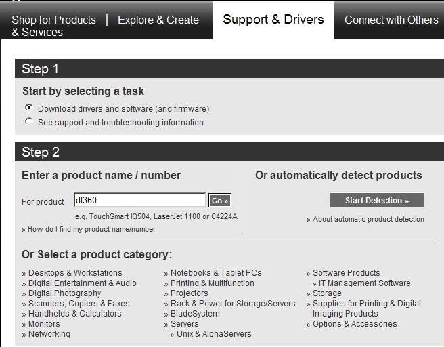Open Explore & Create tab
The width and height of the screenshot is (444, 347).
(x=158, y=20)
